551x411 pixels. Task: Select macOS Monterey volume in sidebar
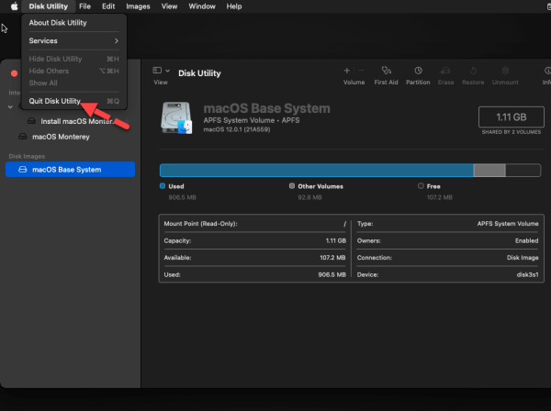coord(71,137)
